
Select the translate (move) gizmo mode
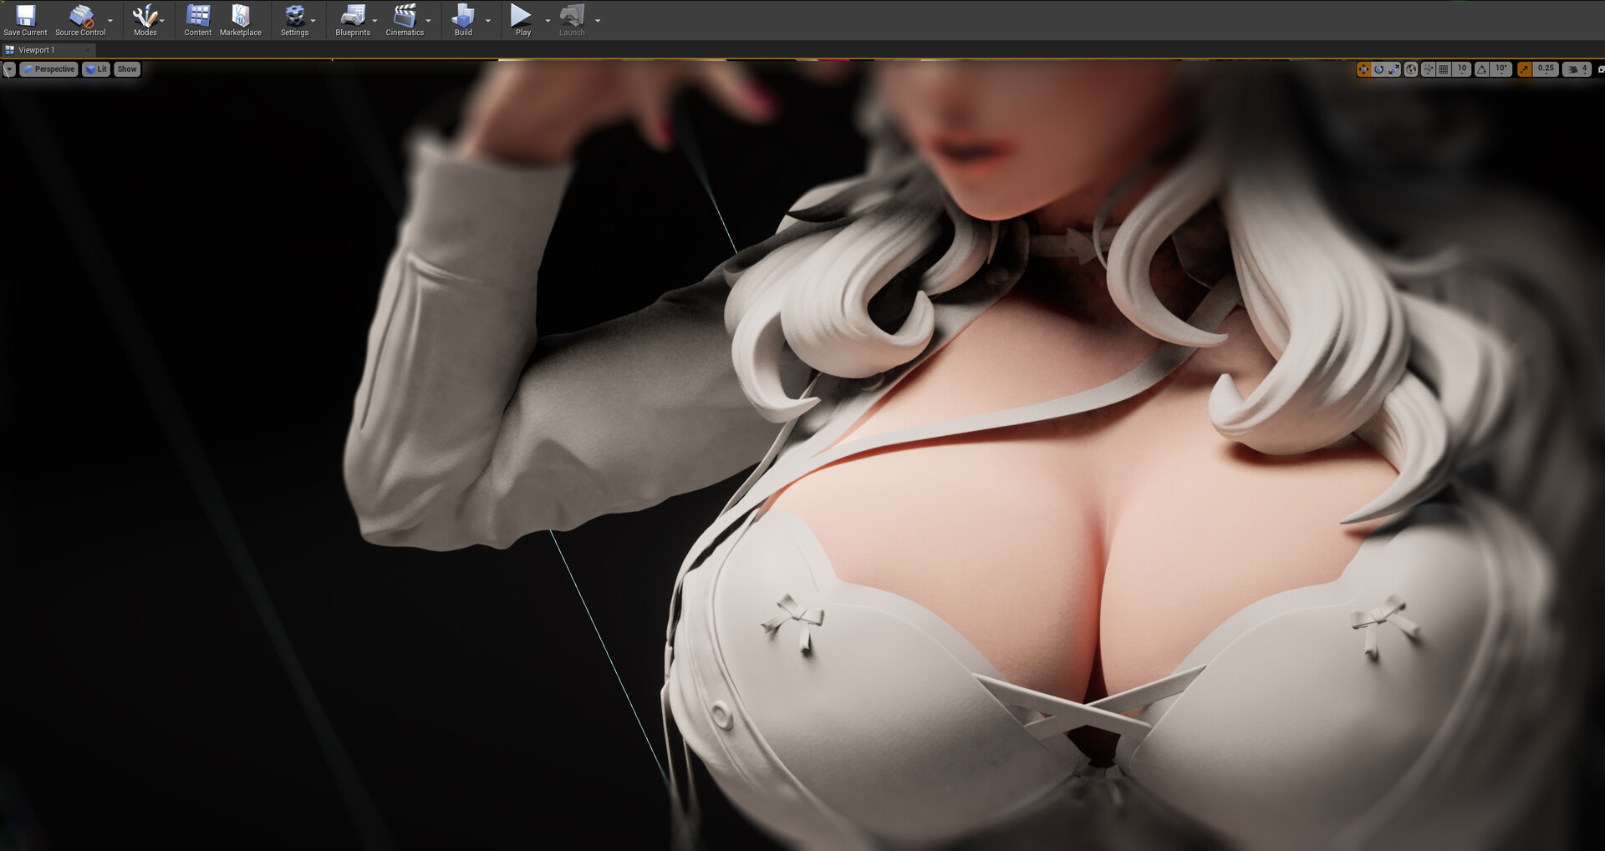(1364, 69)
